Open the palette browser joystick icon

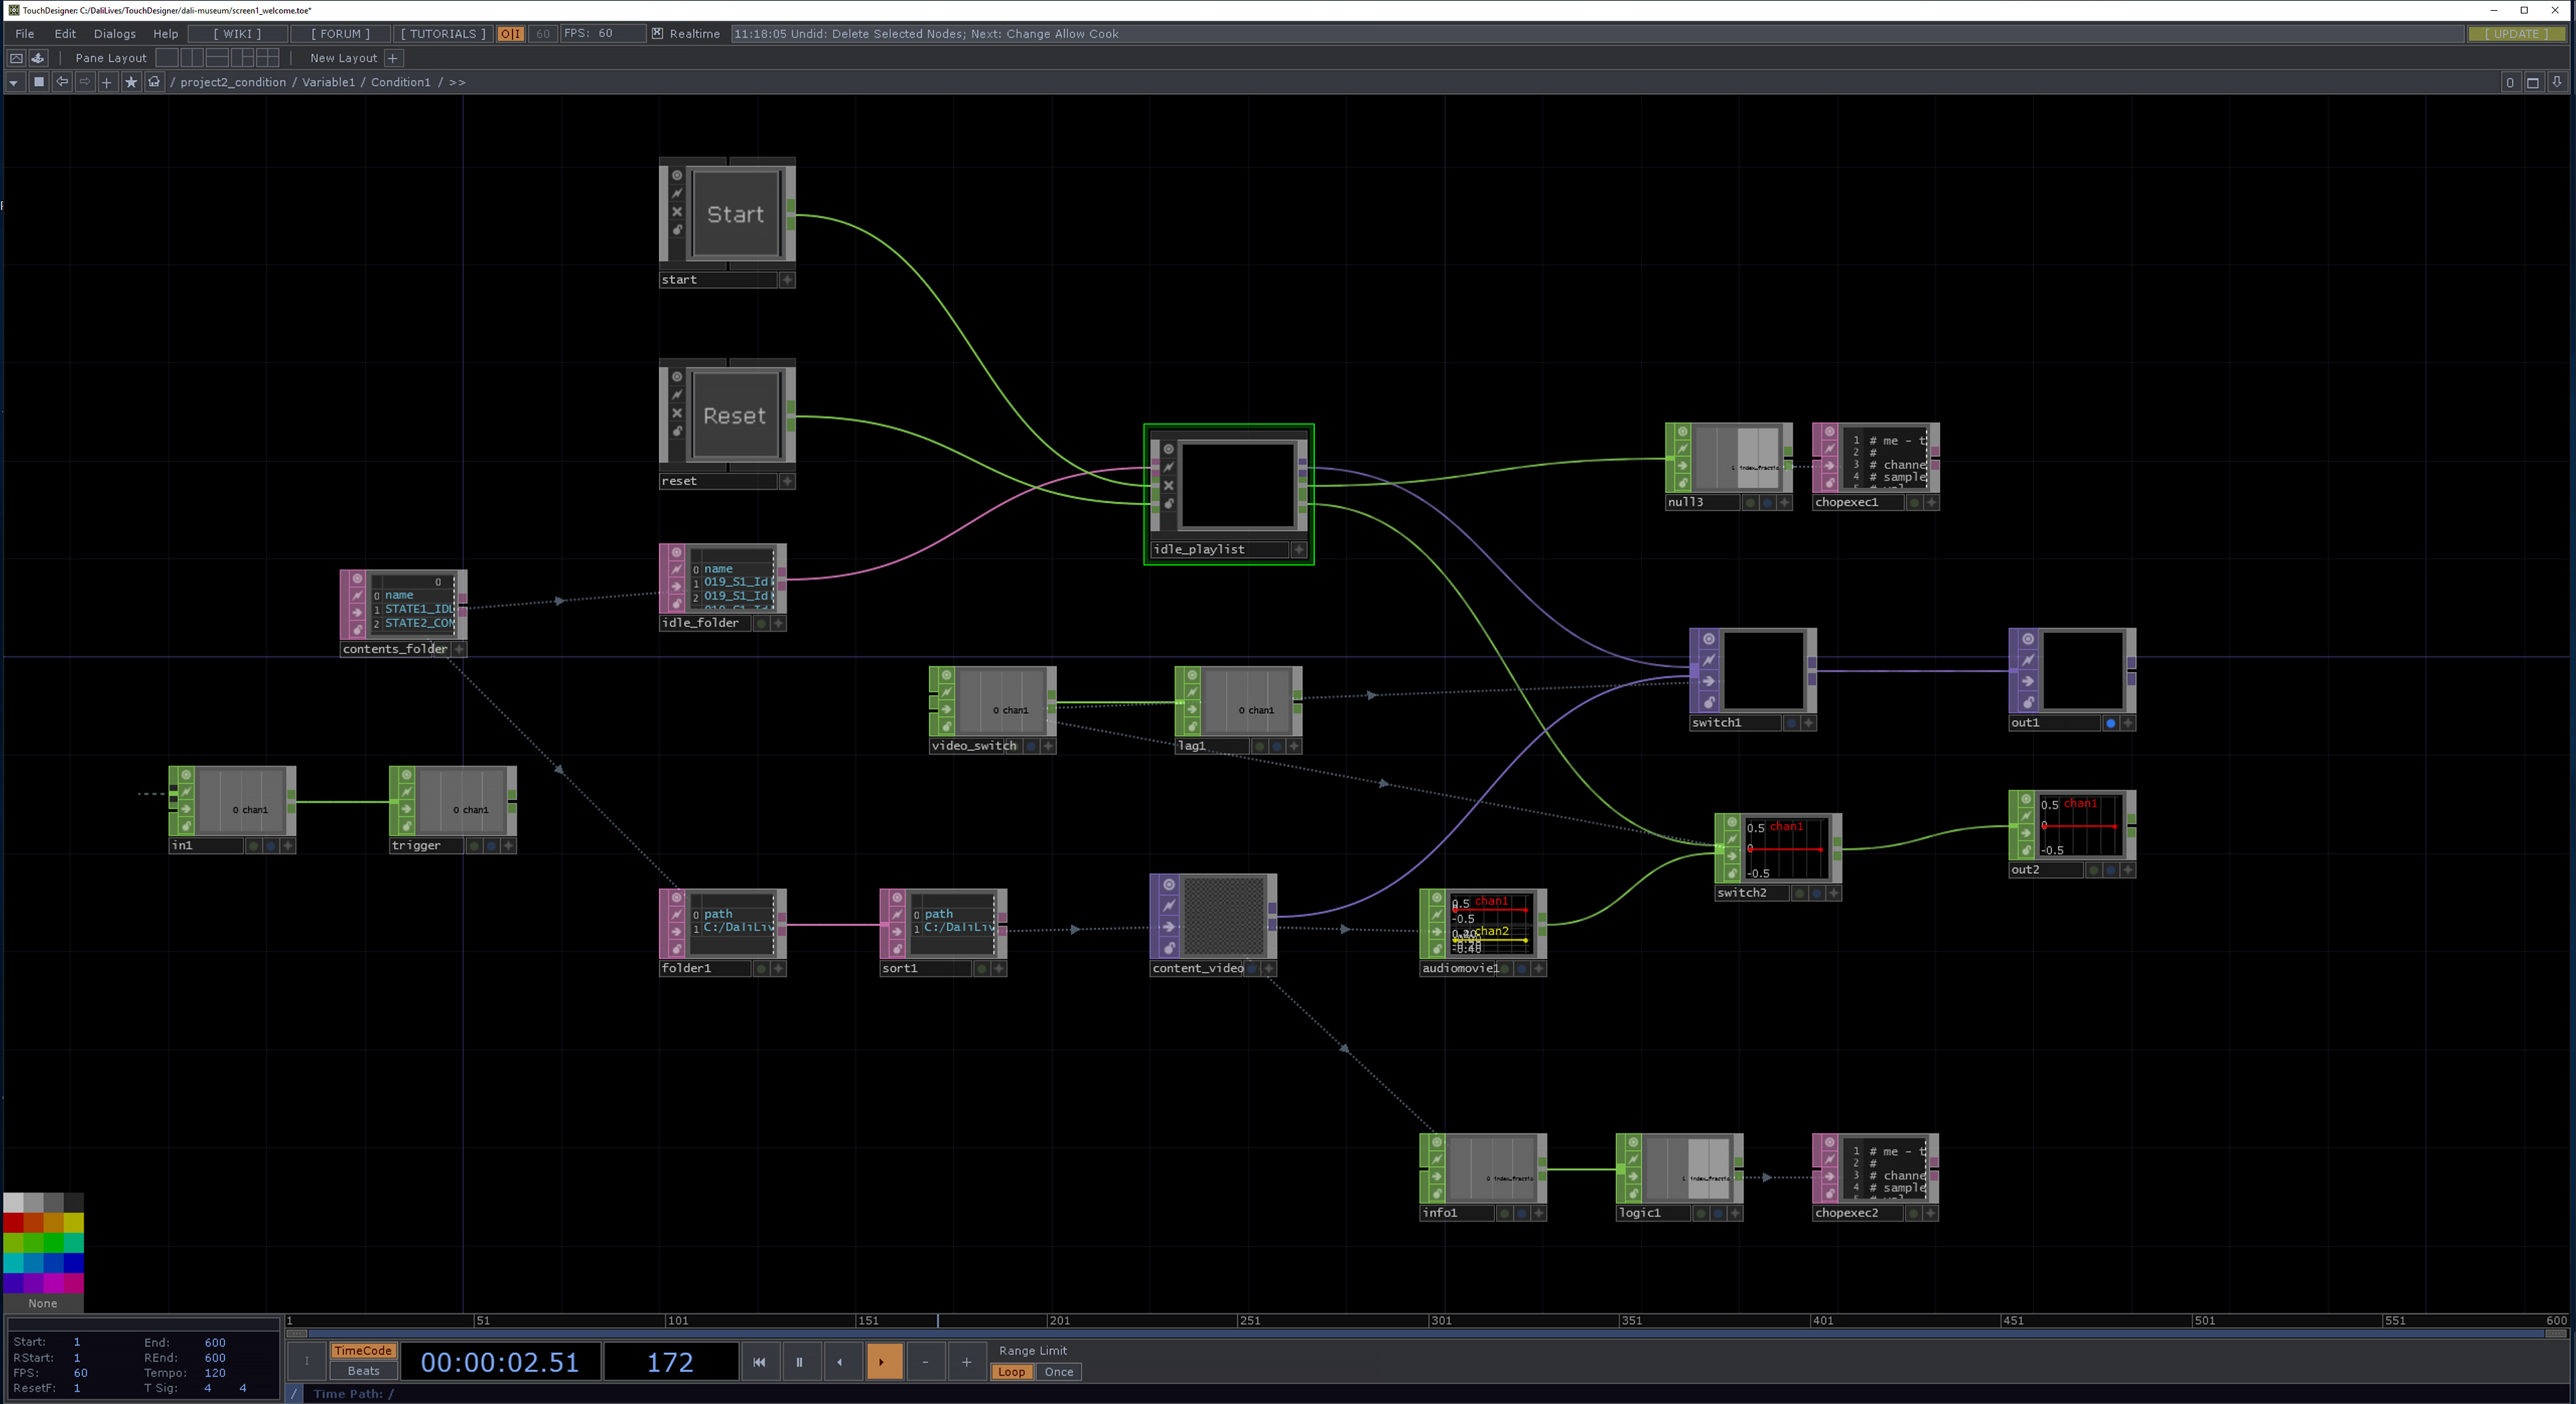[38, 58]
